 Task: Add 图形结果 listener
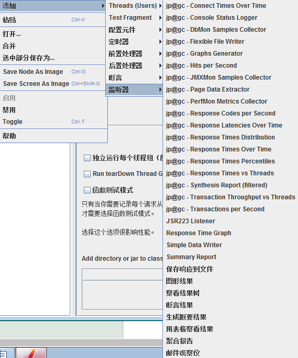(x=231, y=281)
